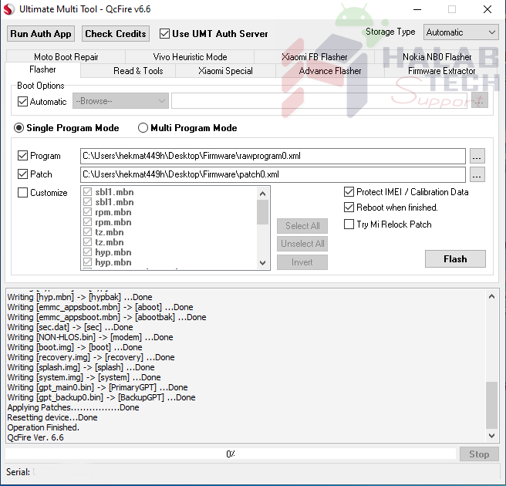Click file list scroll down arrow
Viewport: 506px width, 486px height.
(x=263, y=263)
